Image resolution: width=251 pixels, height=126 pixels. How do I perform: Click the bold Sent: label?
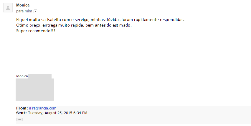coord(21,113)
